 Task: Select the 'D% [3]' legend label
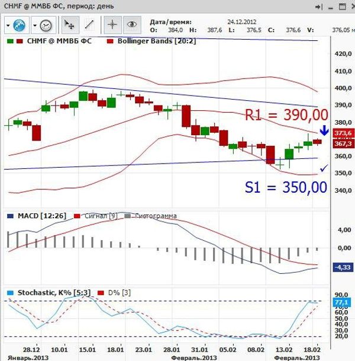120,293
